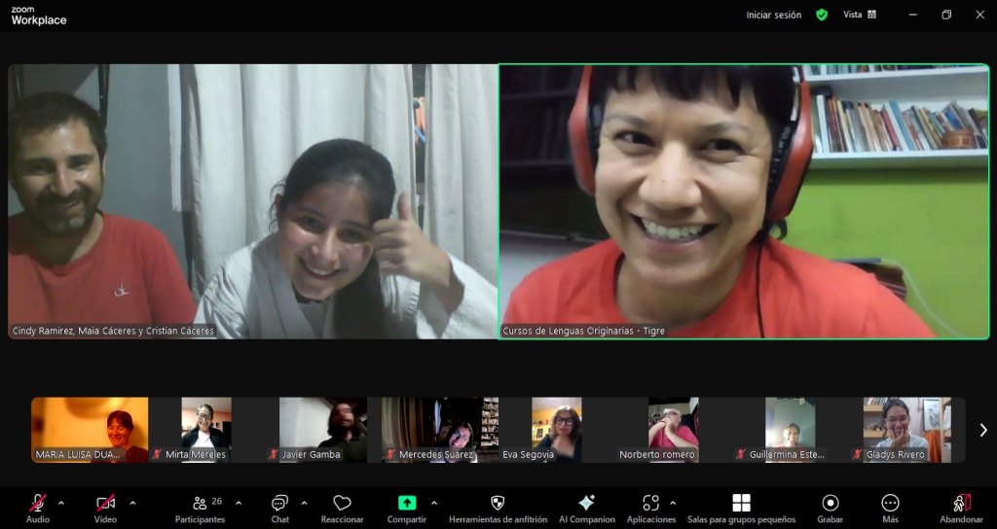Open the Más options menu
Viewport: 997px width, 529px height.
890,507
